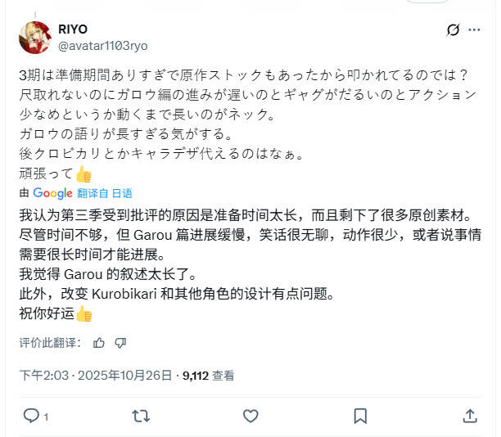Screen dimensions: 501x437
Task: Open the Grok explain-post icon
Action: [x=453, y=30]
